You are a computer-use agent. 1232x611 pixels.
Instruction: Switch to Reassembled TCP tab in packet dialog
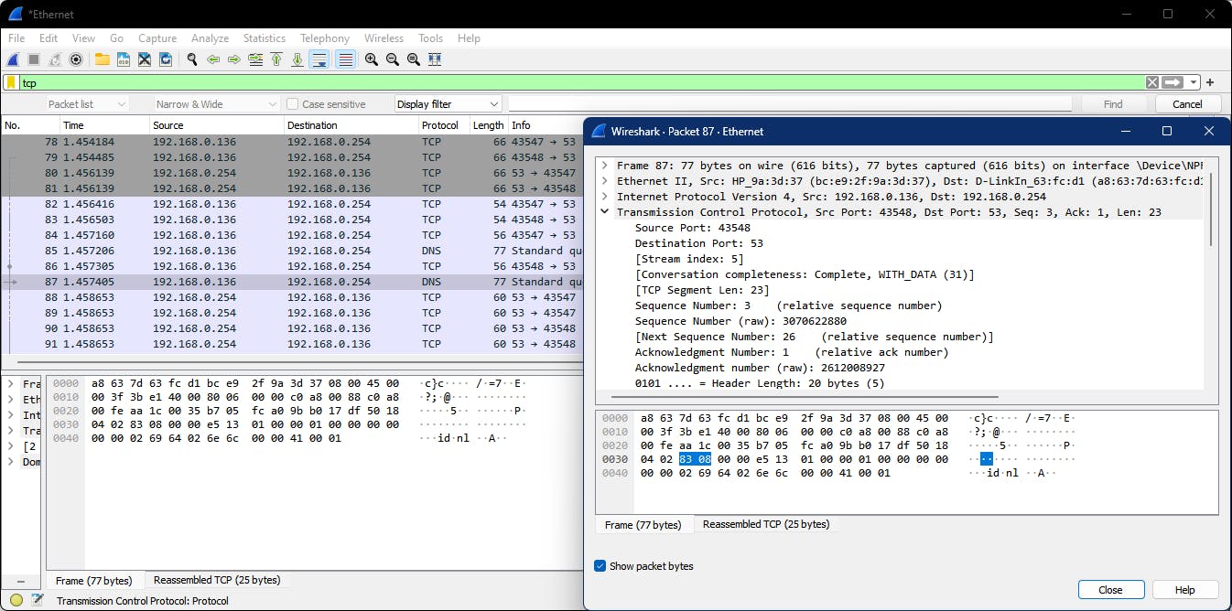pos(765,524)
